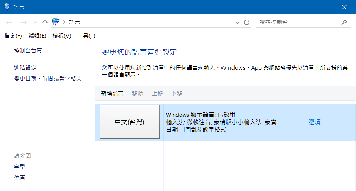Click the Windows 顯示語言: 已啟用 text

pos(201,115)
